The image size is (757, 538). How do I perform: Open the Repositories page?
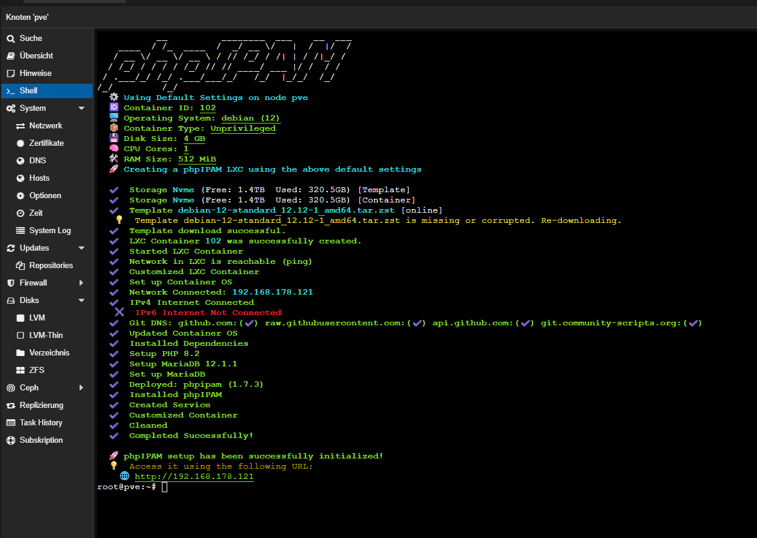51,266
